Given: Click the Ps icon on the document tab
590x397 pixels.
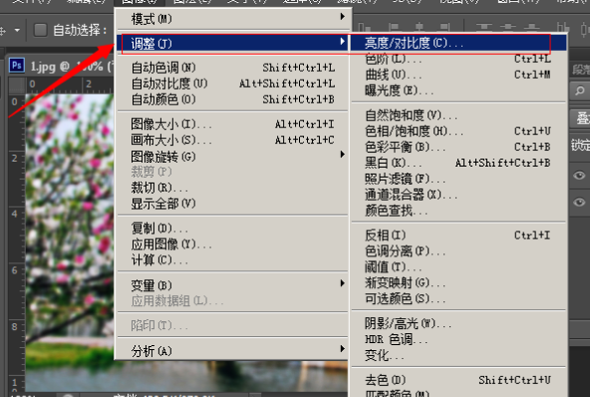Looking at the screenshot, I should (x=17, y=66).
